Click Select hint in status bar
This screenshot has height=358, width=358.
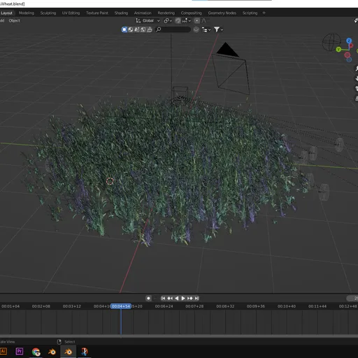click(69, 342)
